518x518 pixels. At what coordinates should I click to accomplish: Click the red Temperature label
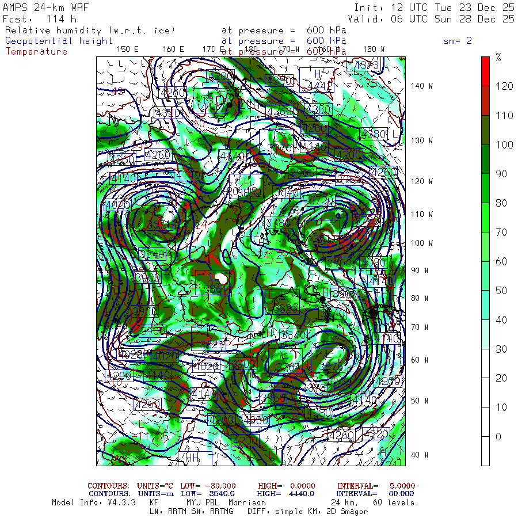36,51
